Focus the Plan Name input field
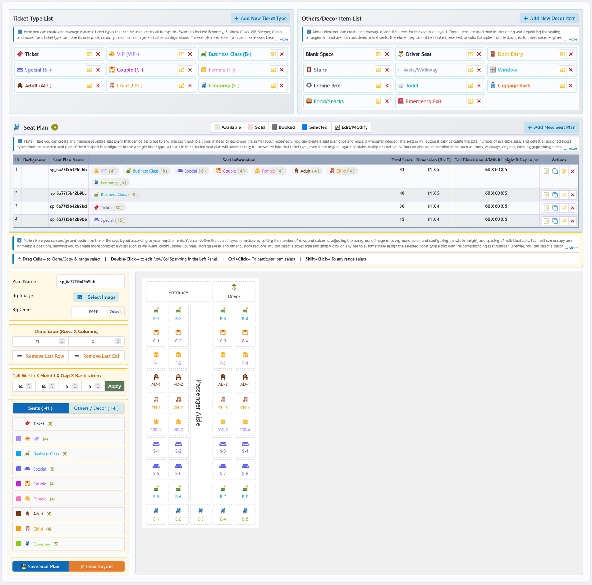The width and height of the screenshot is (592, 585). (x=90, y=281)
